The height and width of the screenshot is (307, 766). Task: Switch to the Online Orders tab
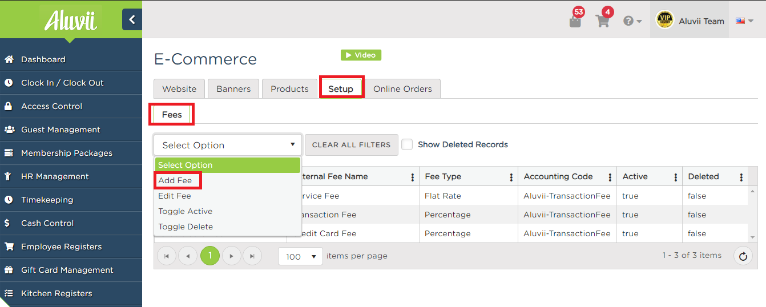tap(402, 88)
